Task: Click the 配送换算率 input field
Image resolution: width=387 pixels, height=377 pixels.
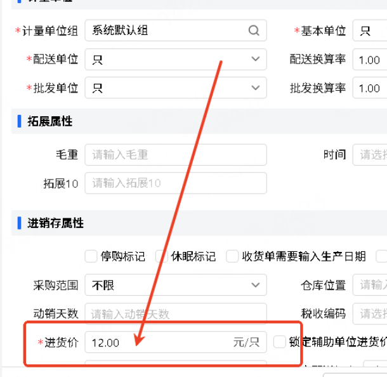Action: 370,60
